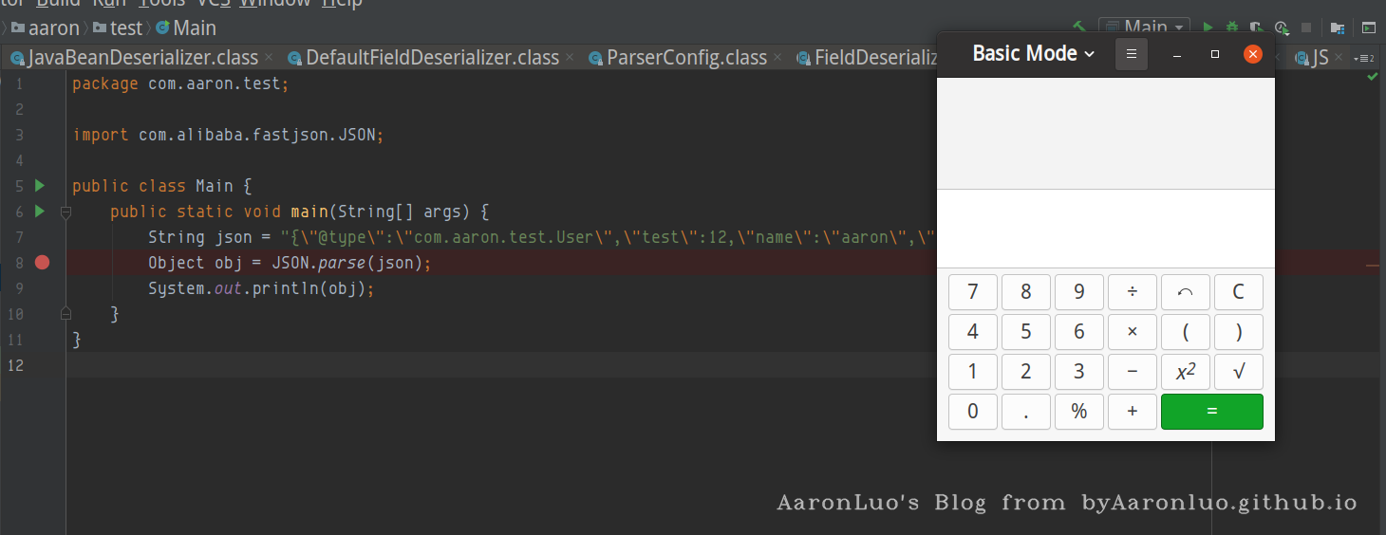
Task: Run with coverage shield icon
Action: [1256, 28]
